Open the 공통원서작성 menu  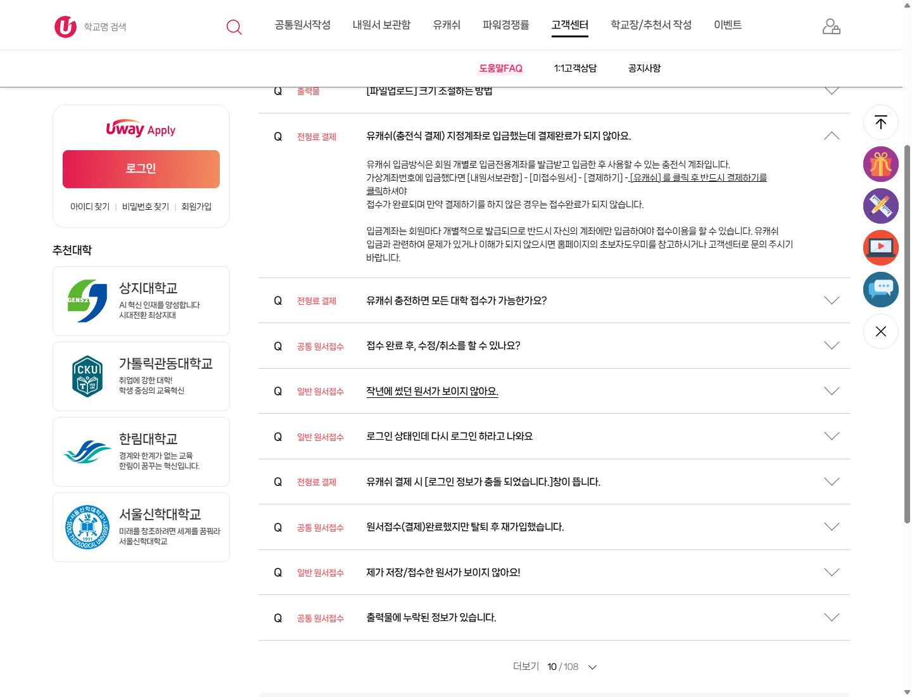[303, 25]
